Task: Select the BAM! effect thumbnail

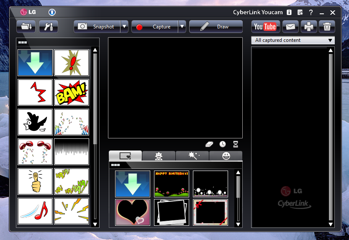Action: [x=72, y=92]
